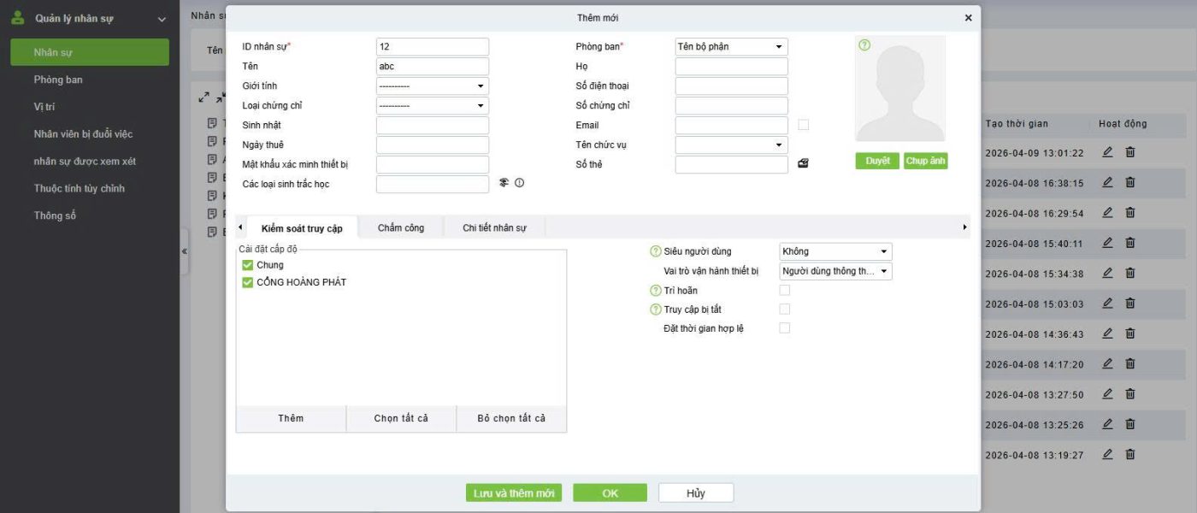
Task: Click the help icon beside Trì hoãn
Action: click(656, 291)
